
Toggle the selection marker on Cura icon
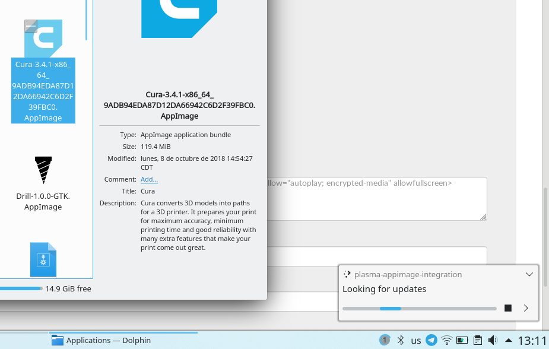(31, 26)
